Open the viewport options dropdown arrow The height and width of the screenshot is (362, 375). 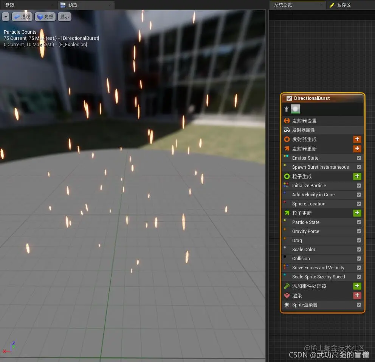6,17
